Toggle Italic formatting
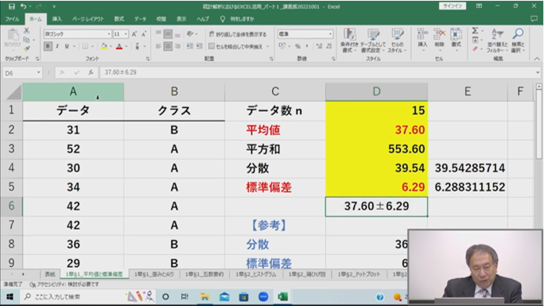Screen dimensions: 544x306 click(57, 46)
